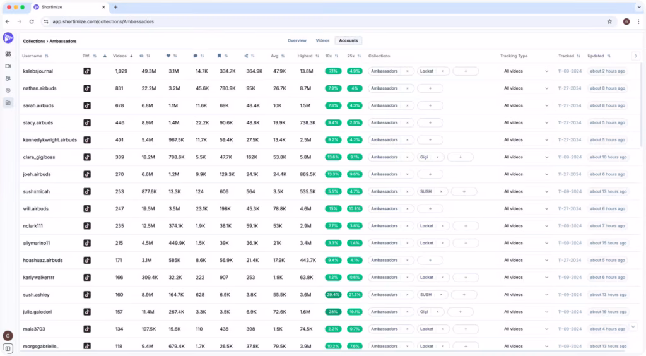This screenshot has width=646, height=356.
Task: Remove Locket tag from kalebsjournal row
Action: tap(443, 71)
